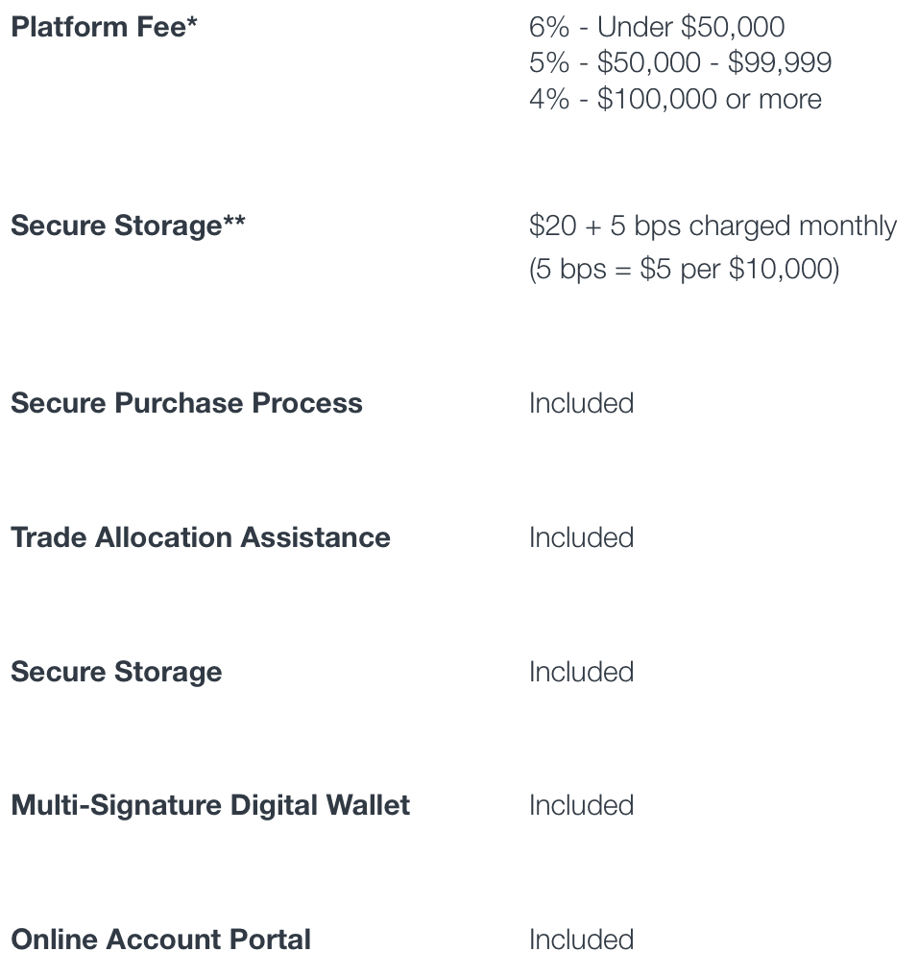
Task: Click Included beside Online Account Portal
Action: point(581,939)
